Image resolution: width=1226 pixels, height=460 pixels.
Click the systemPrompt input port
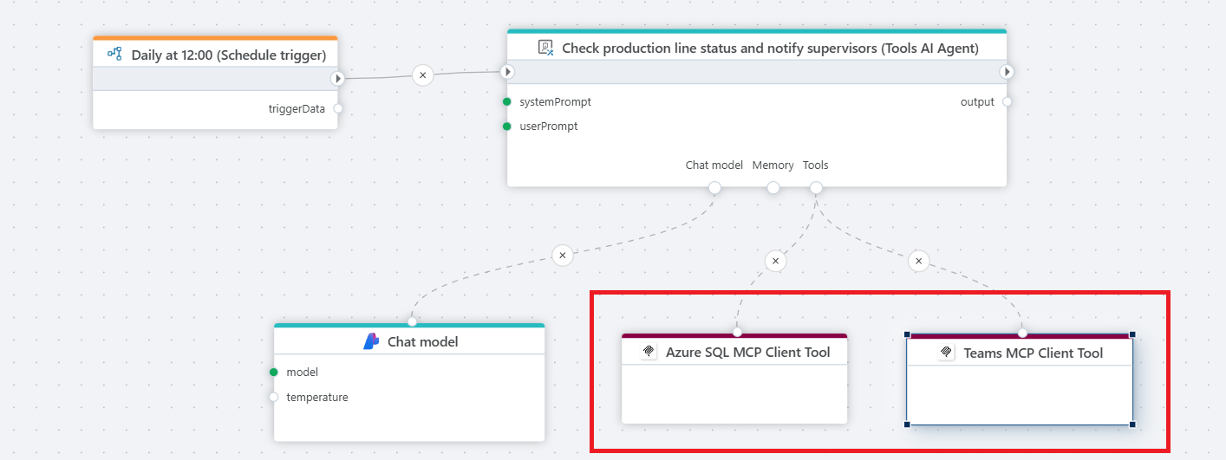(x=507, y=102)
